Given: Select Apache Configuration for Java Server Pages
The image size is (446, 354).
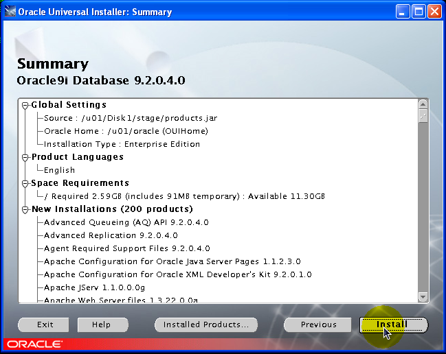Looking at the screenshot, I should pyautogui.click(x=172, y=261).
